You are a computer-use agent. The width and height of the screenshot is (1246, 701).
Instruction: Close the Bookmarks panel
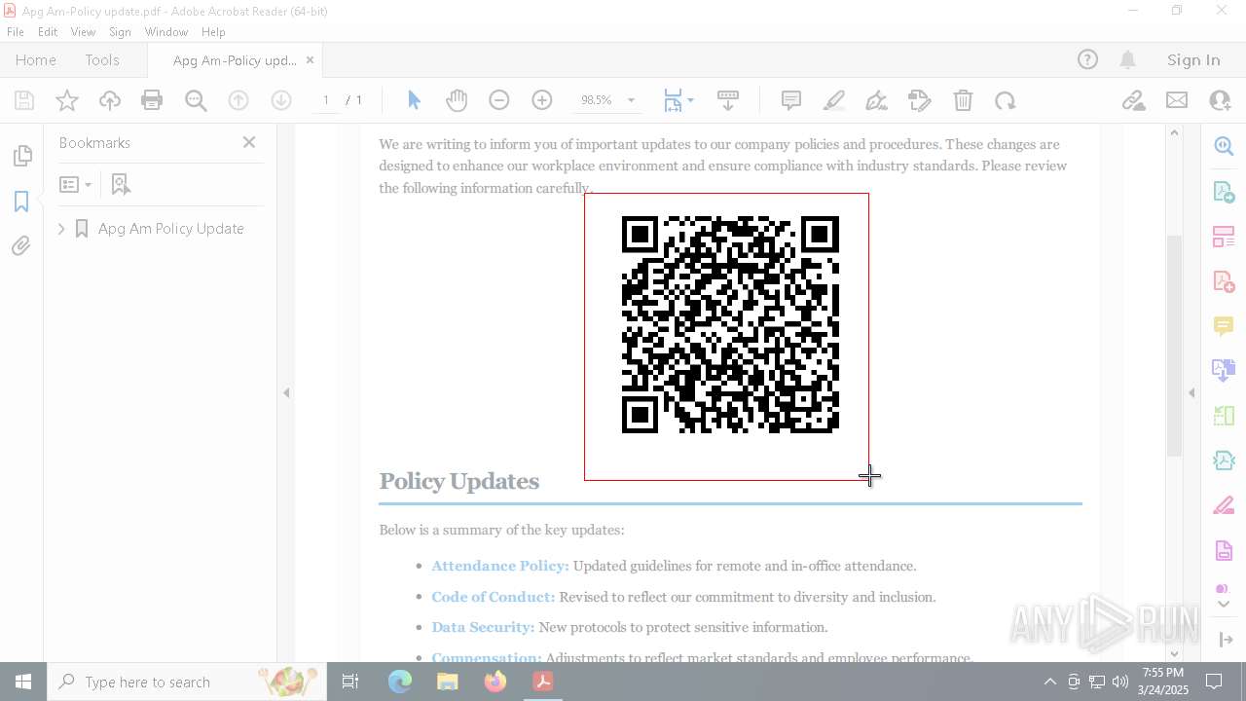[249, 142]
